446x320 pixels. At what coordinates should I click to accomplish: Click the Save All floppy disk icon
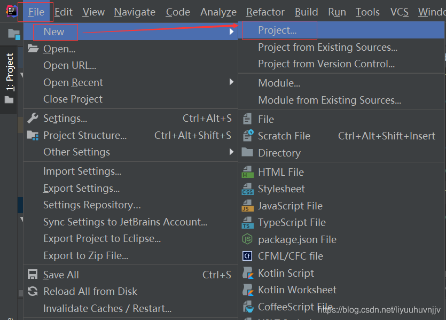tap(33, 275)
